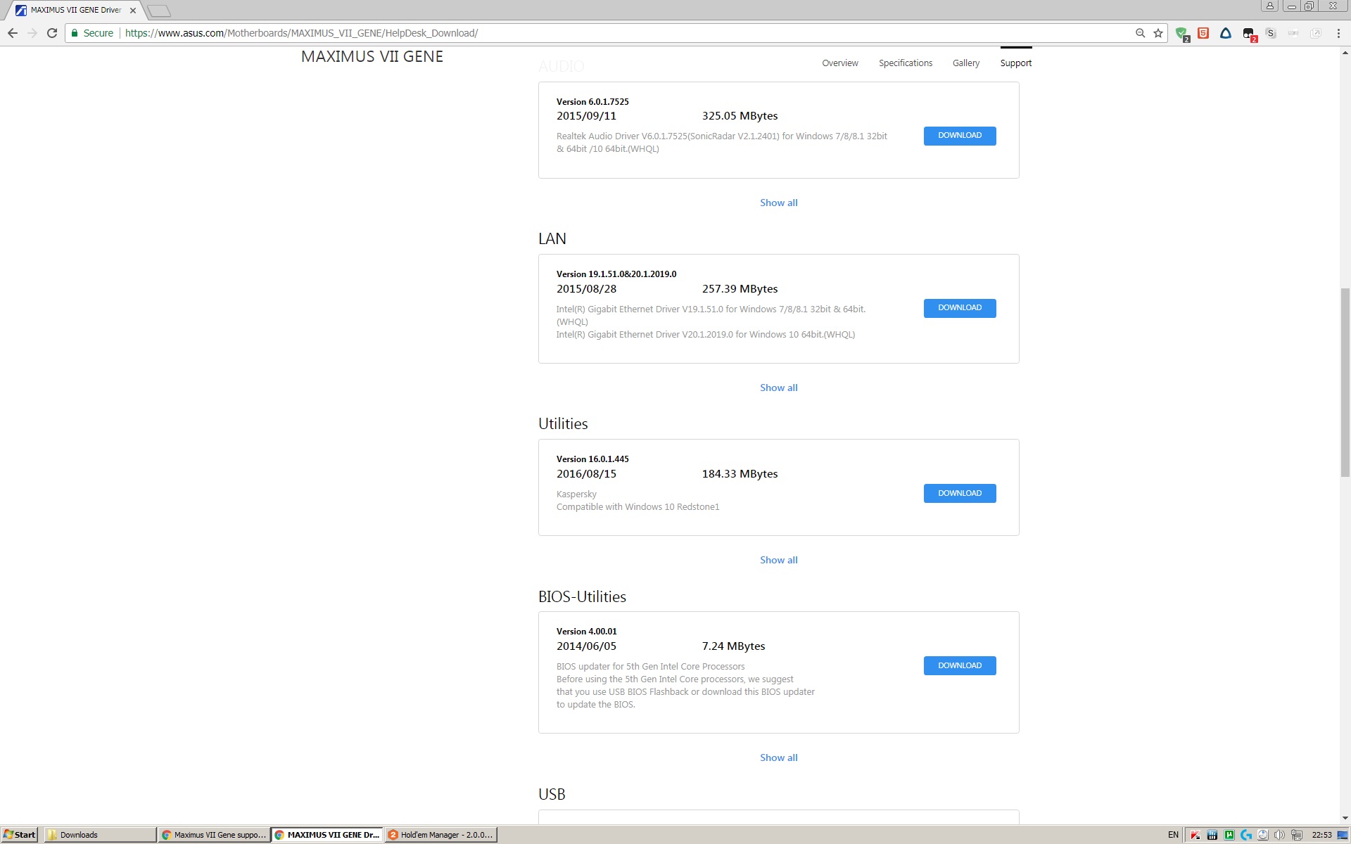Reload the ASUS page
This screenshot has width=1351, height=844.
coord(51,33)
